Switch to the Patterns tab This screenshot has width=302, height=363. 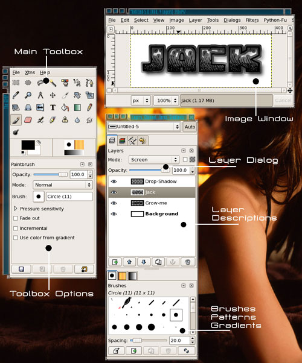click(122, 276)
